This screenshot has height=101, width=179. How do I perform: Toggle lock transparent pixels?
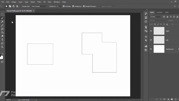pos(155,24)
